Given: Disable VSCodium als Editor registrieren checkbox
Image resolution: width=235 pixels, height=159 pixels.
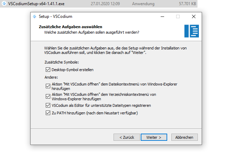Looking at the screenshot, I should coord(48,105).
